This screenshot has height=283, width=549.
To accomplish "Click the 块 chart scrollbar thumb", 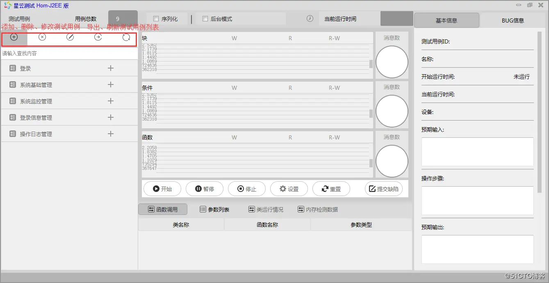I will pos(371,64).
